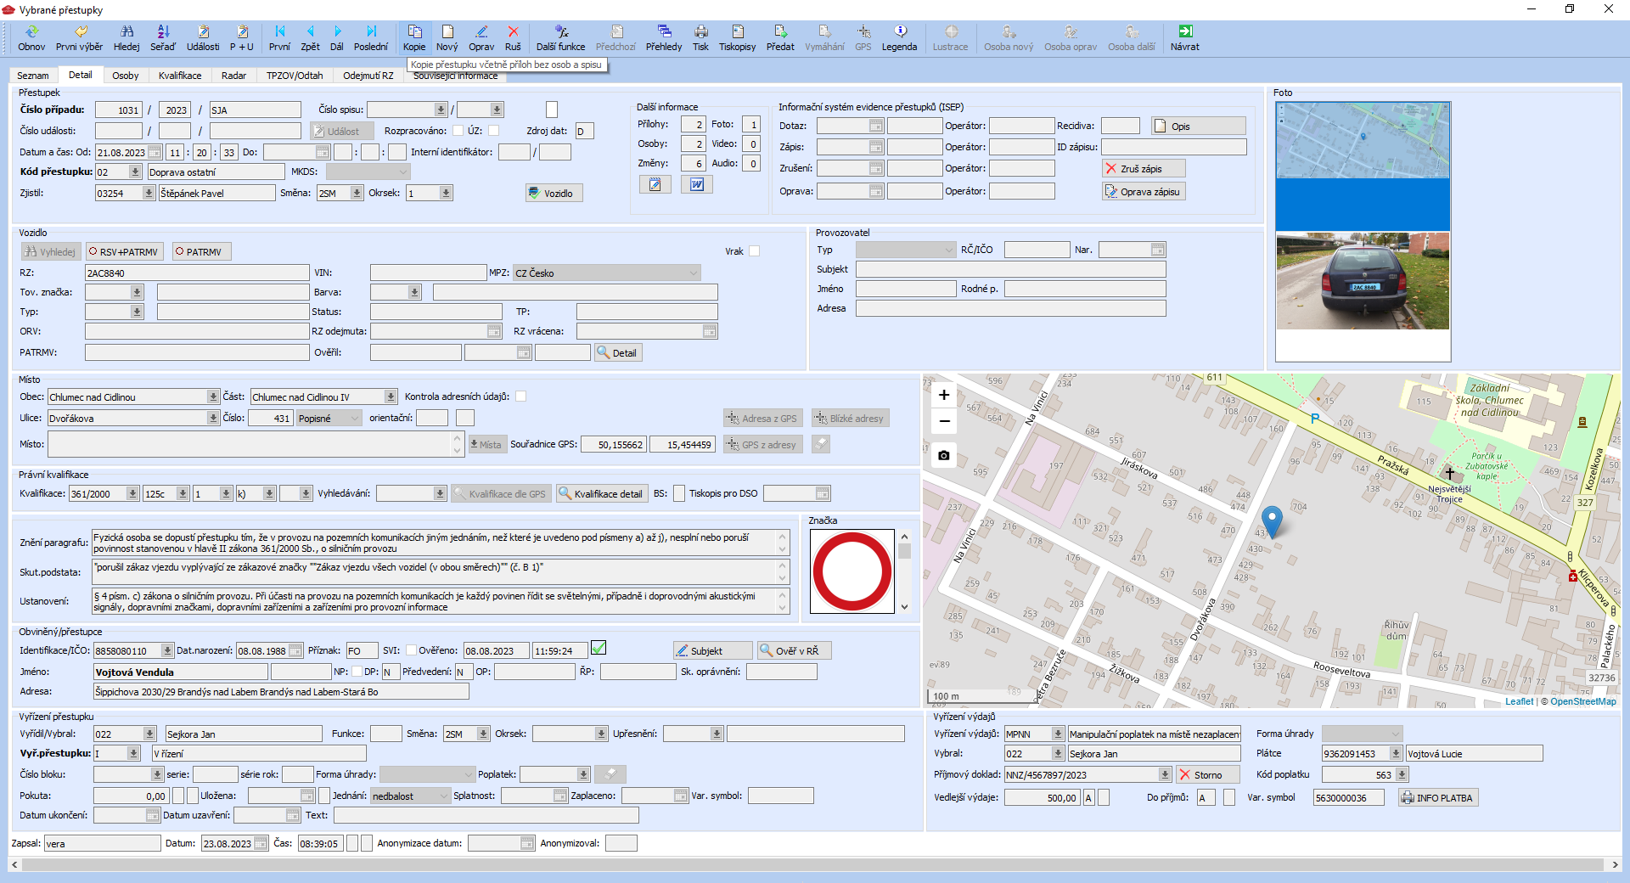Click the Oprav edit toolbar icon
The width and height of the screenshot is (1630, 883).
(481, 38)
